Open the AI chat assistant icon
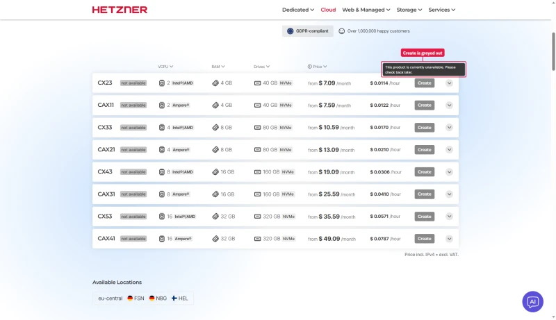The height and width of the screenshot is (320, 556). [x=532, y=301]
